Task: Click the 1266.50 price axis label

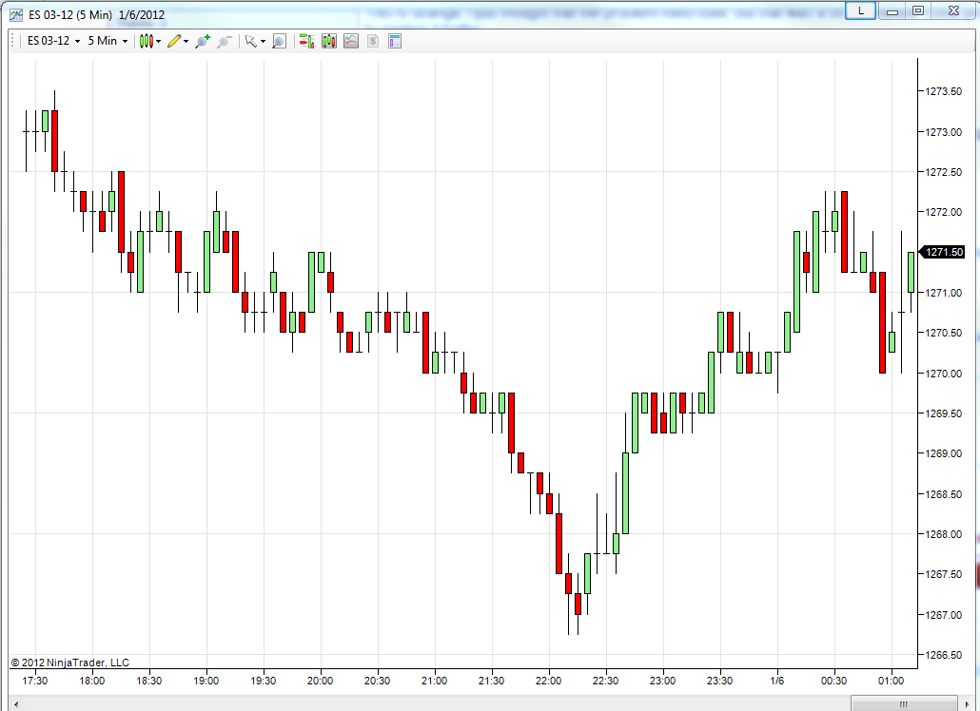Action: [x=943, y=656]
